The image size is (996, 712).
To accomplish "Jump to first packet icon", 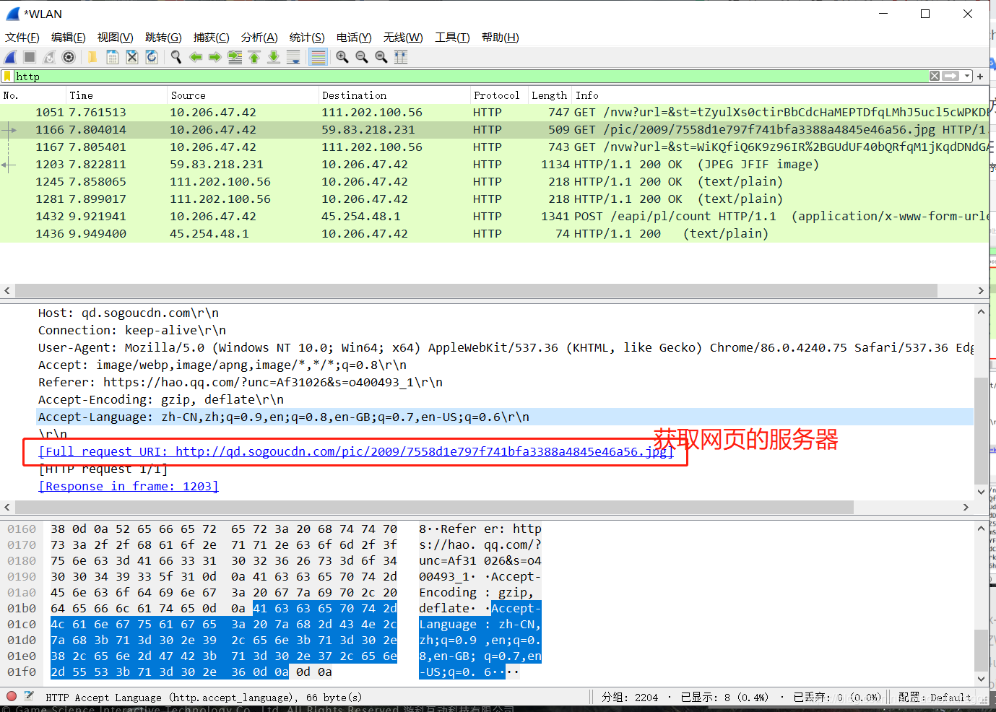I will (254, 57).
